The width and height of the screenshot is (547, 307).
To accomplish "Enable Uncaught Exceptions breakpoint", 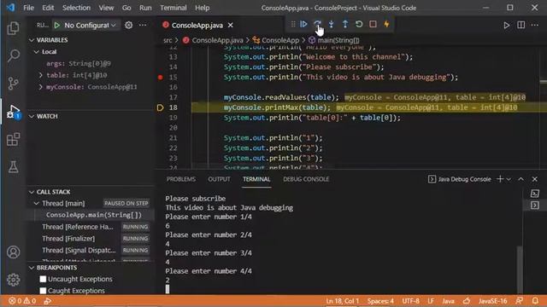I will (43, 279).
